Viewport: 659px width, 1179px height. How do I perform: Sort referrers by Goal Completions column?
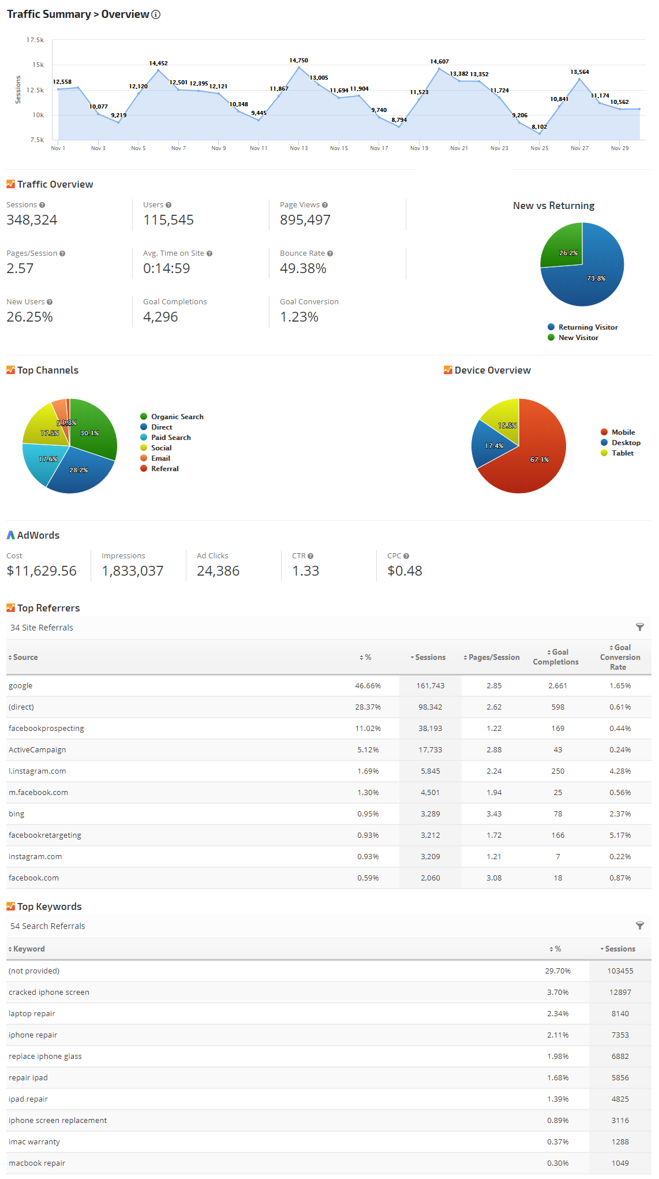[x=556, y=657]
